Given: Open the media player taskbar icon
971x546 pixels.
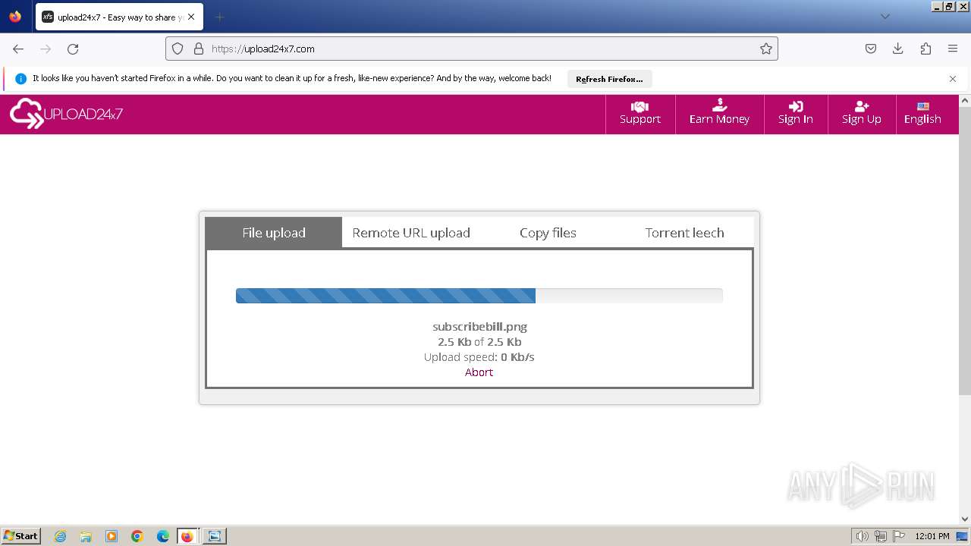Looking at the screenshot, I should point(112,536).
